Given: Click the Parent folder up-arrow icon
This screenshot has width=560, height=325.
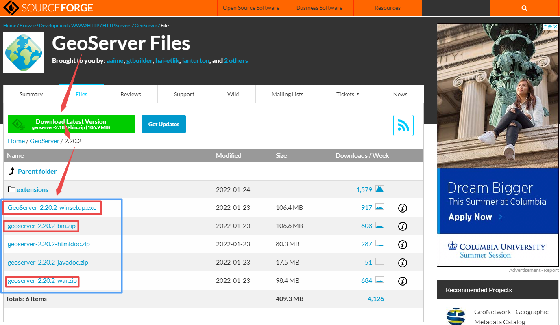Looking at the screenshot, I should [11, 171].
